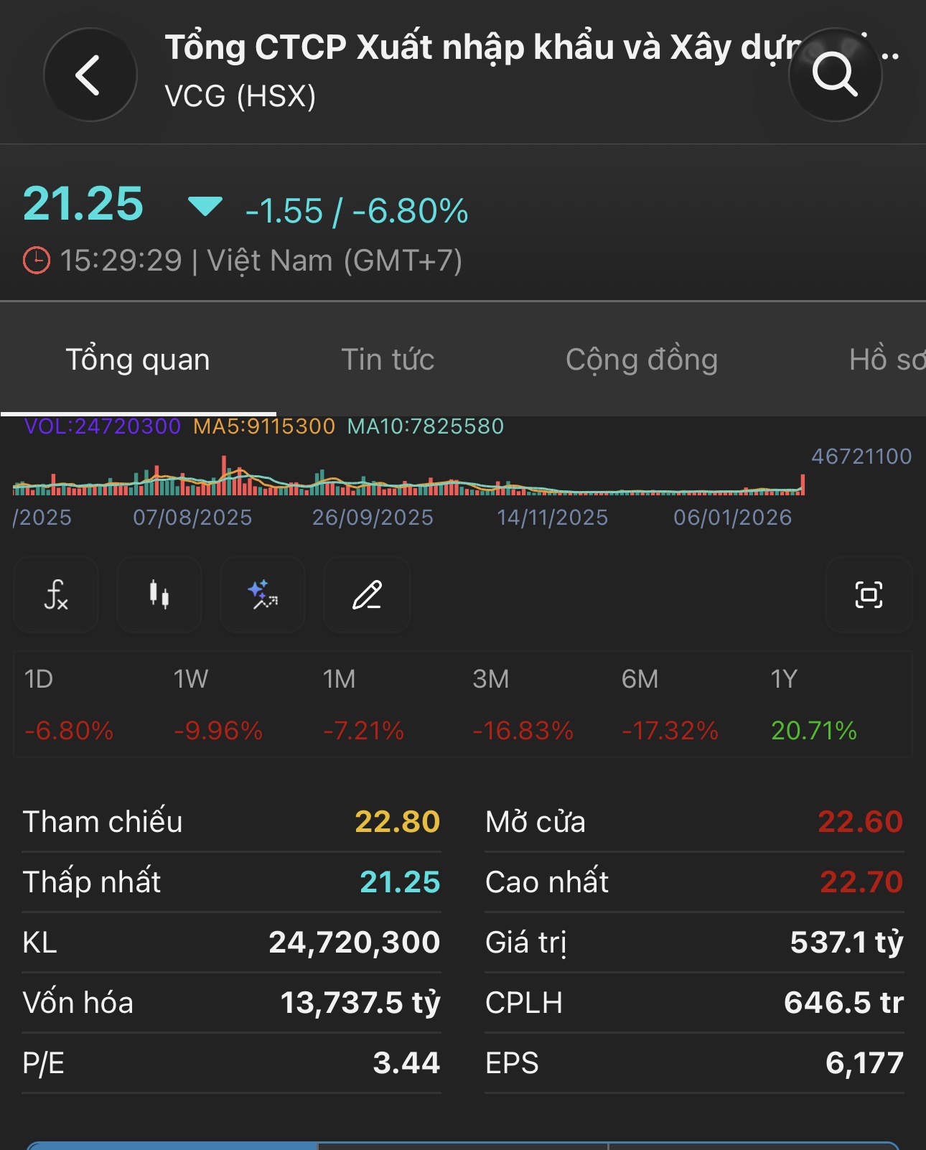926x1150 pixels.
Task: Tap the company name title text
Action: (x=481, y=47)
